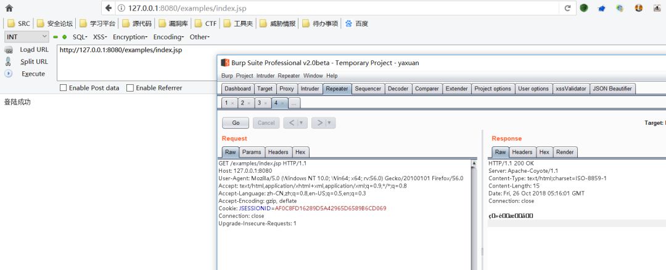Toggle the green HackBar status dot

65,37
